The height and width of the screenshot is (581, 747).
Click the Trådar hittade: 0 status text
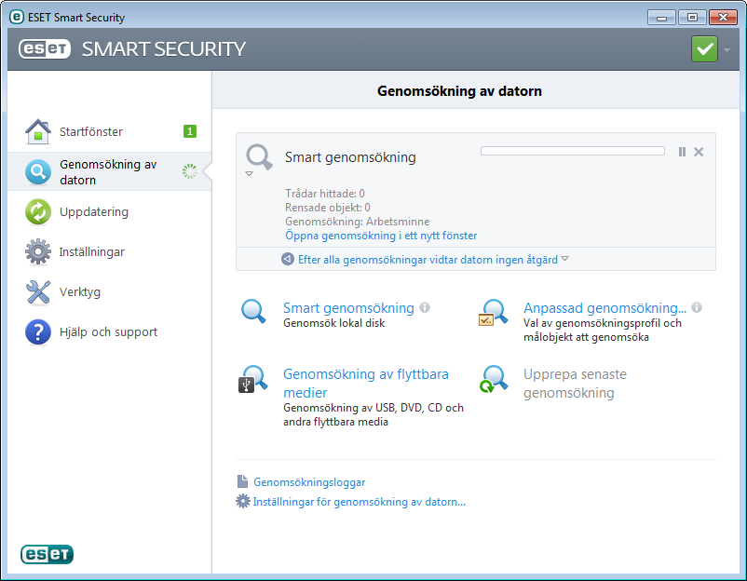325,194
